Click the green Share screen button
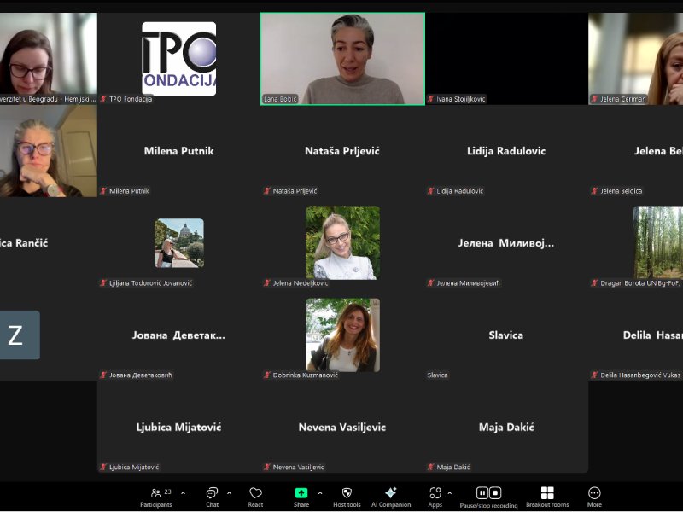 pyautogui.click(x=301, y=493)
